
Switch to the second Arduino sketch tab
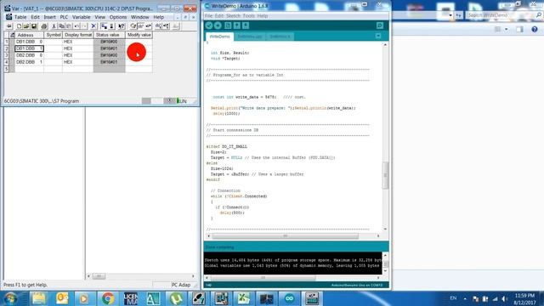click(249, 37)
